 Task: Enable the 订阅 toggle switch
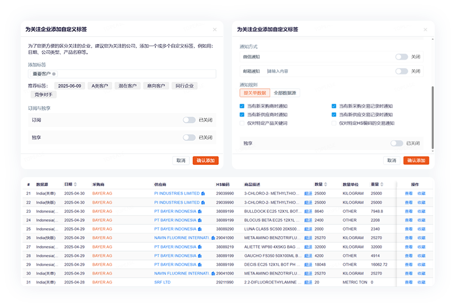pos(189,120)
